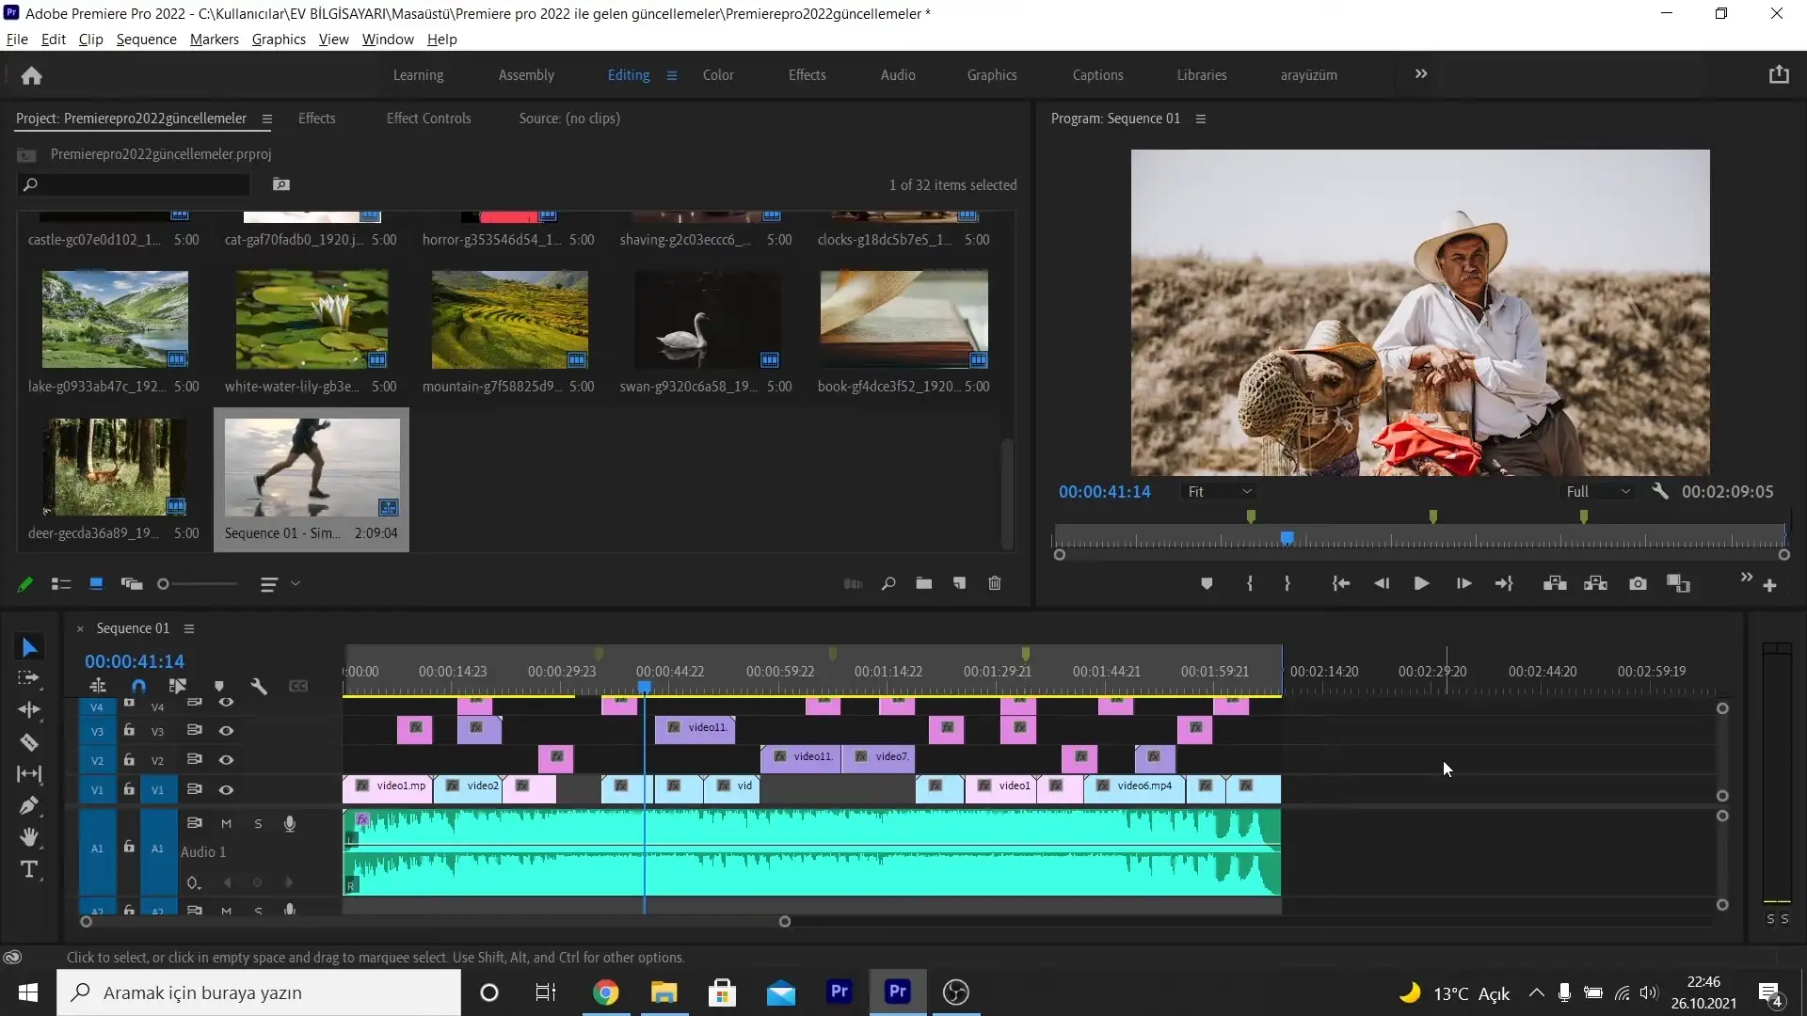Export frame with camera icon

(x=1638, y=584)
